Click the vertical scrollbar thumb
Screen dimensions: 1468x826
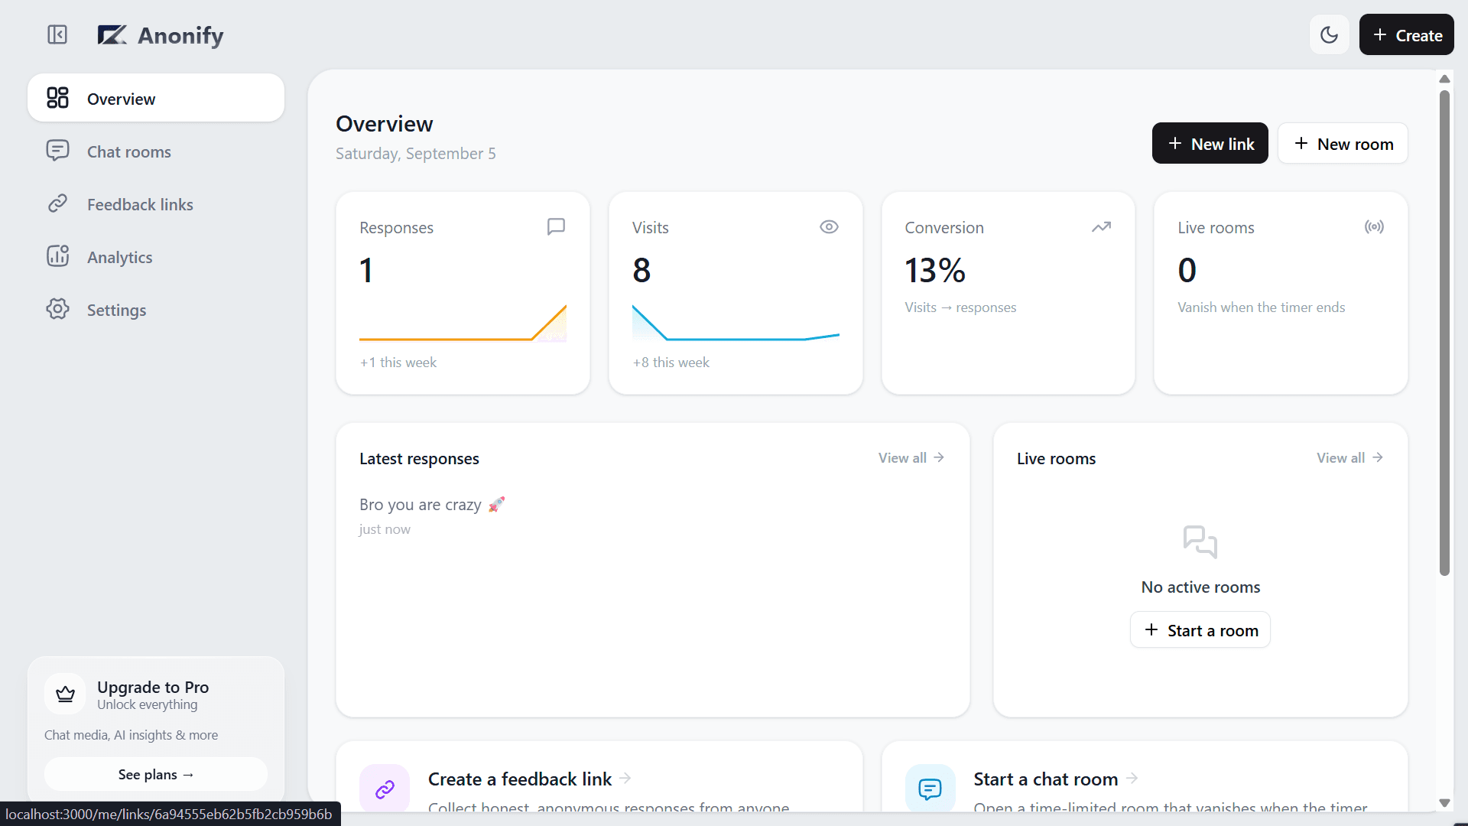1444,333
